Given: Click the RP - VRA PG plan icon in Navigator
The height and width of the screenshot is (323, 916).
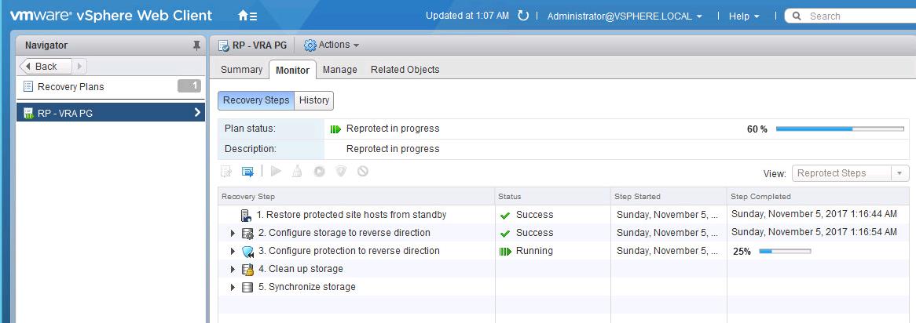Looking at the screenshot, I should (x=28, y=113).
